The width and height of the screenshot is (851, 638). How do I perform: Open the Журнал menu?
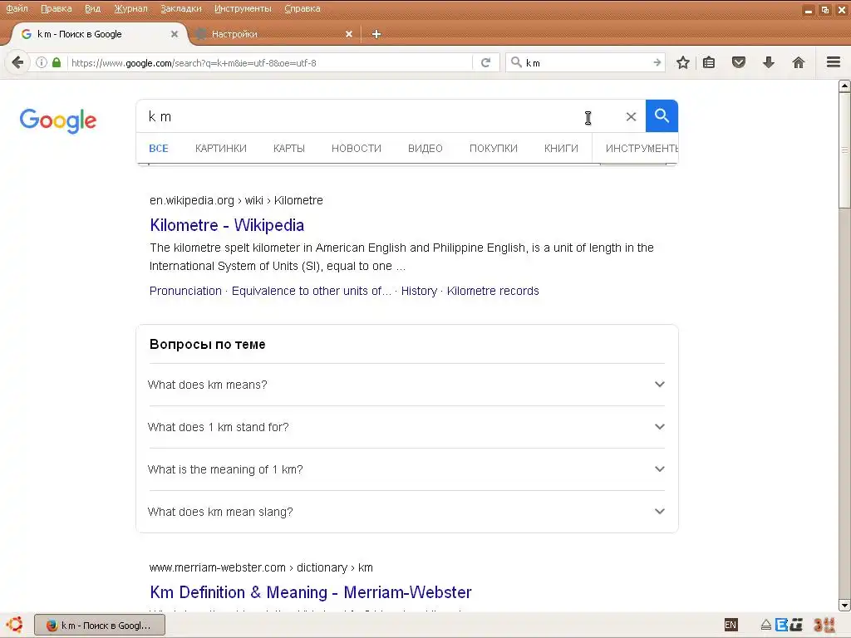(x=130, y=8)
